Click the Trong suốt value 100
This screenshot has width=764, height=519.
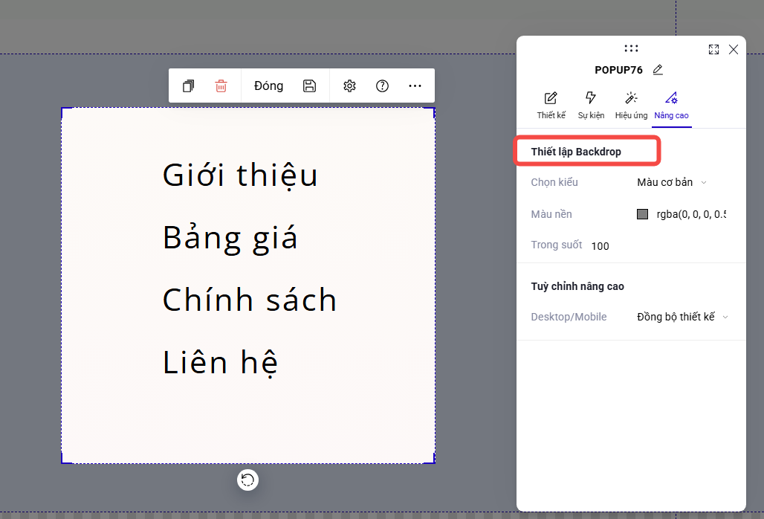pyautogui.click(x=600, y=246)
